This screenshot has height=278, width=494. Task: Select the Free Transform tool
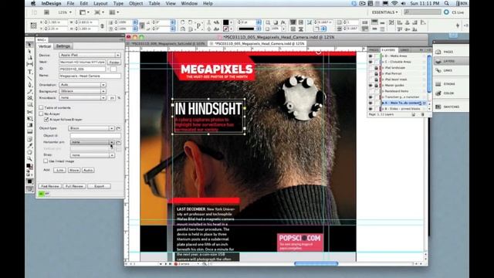[29, 118]
